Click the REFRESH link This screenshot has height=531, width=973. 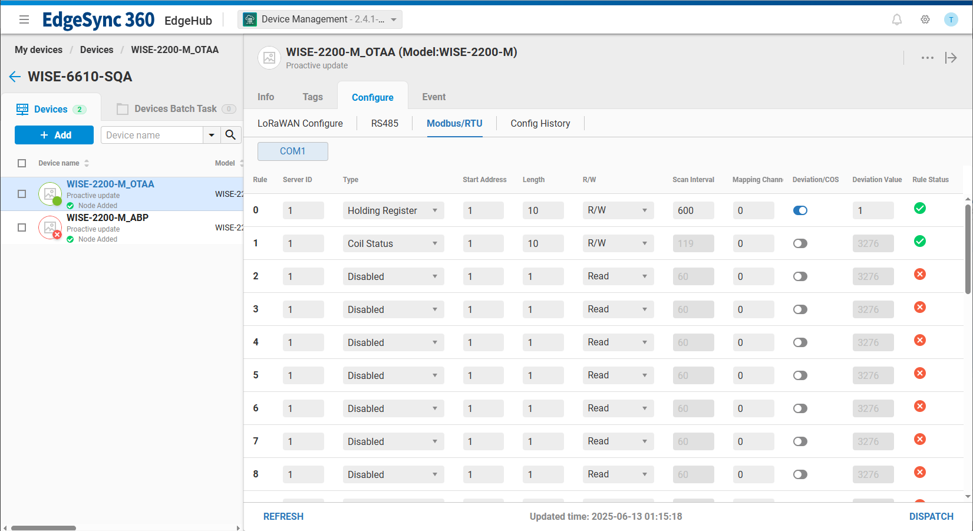click(x=283, y=516)
